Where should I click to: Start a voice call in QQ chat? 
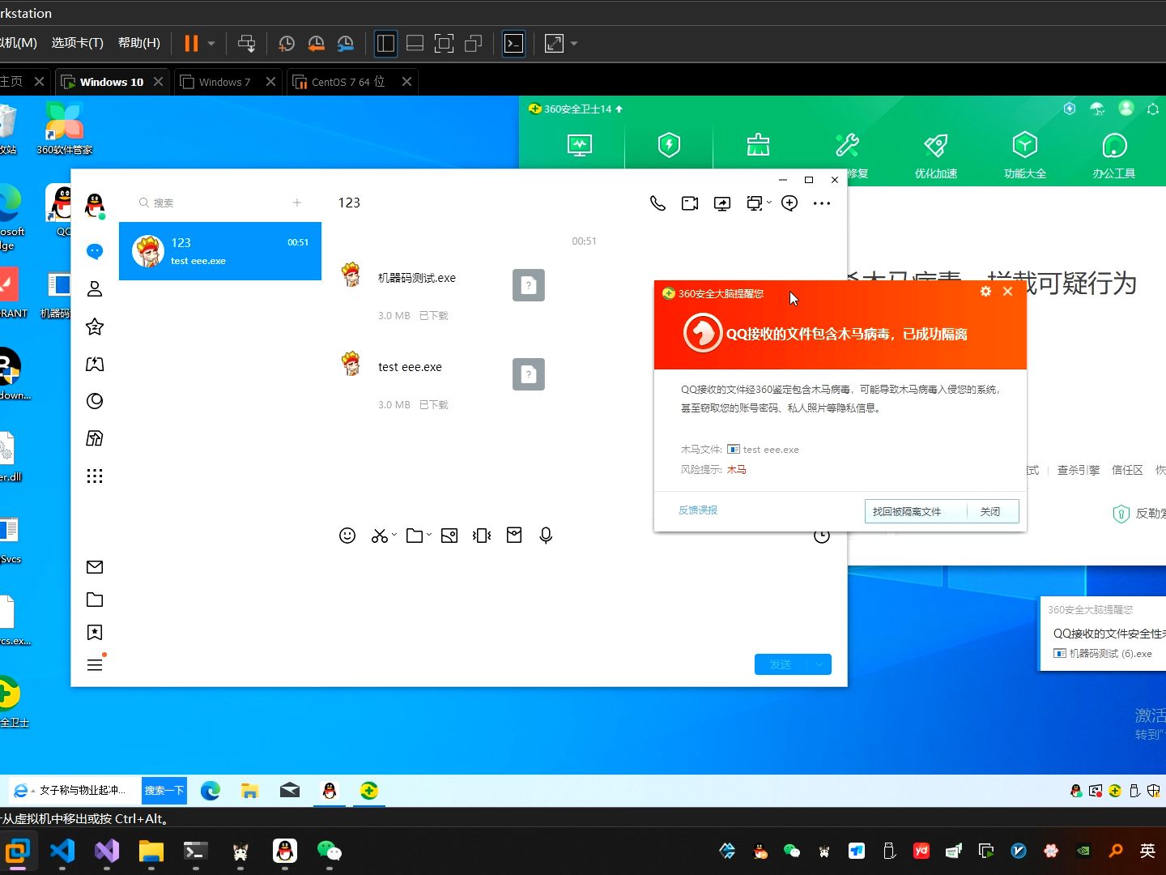click(x=657, y=203)
